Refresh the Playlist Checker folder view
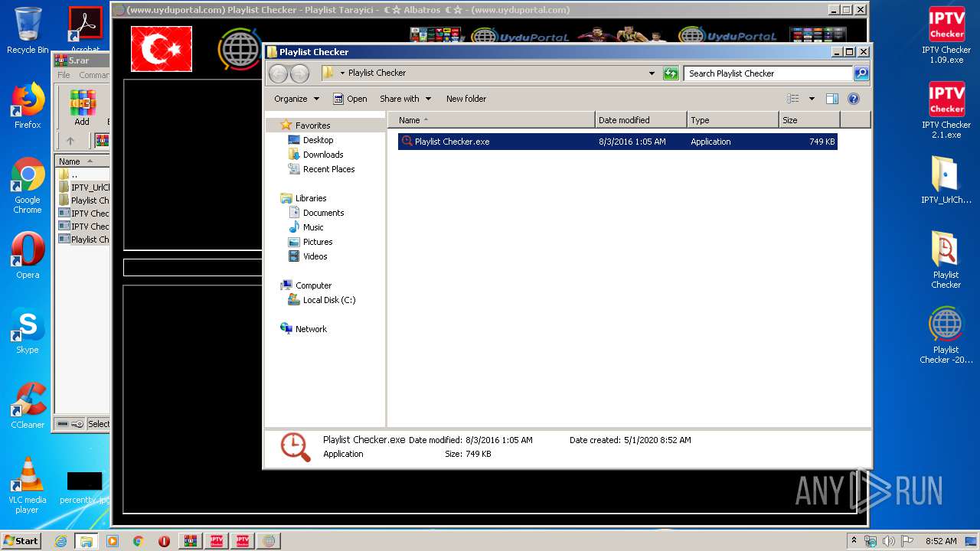This screenshot has width=980, height=551. [x=671, y=73]
